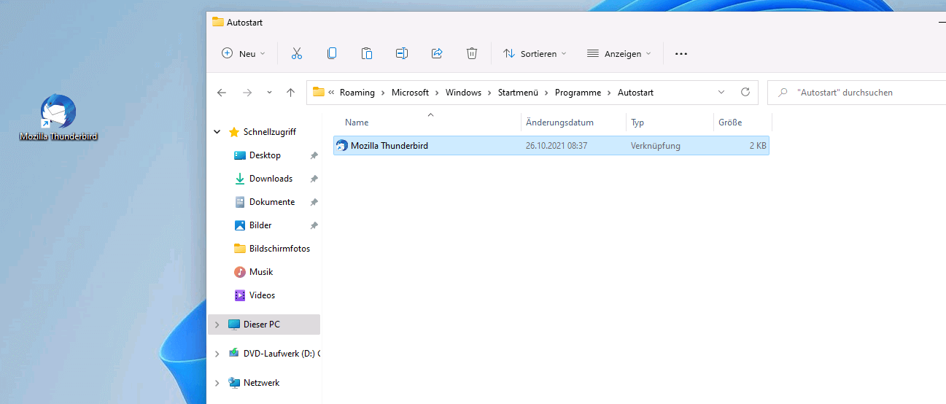The width and height of the screenshot is (946, 404).
Task: Click the 2 KB size cell
Action: click(x=758, y=146)
